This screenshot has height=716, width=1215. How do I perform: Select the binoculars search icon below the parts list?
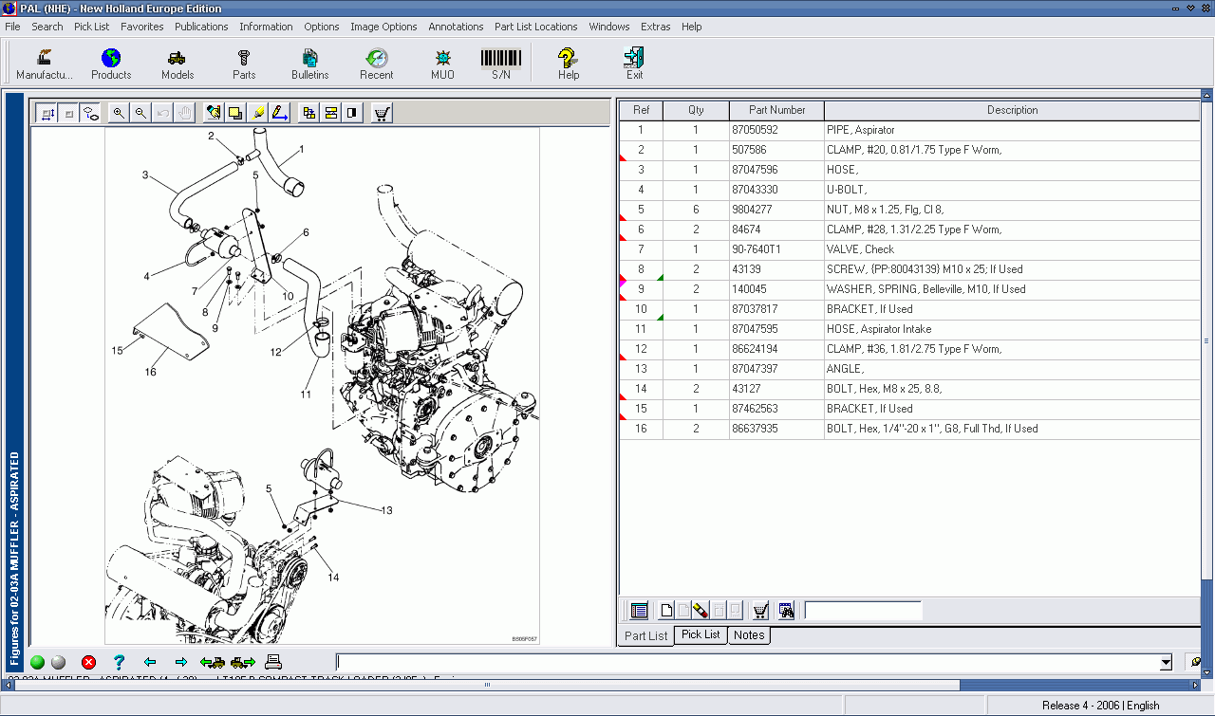[787, 611]
